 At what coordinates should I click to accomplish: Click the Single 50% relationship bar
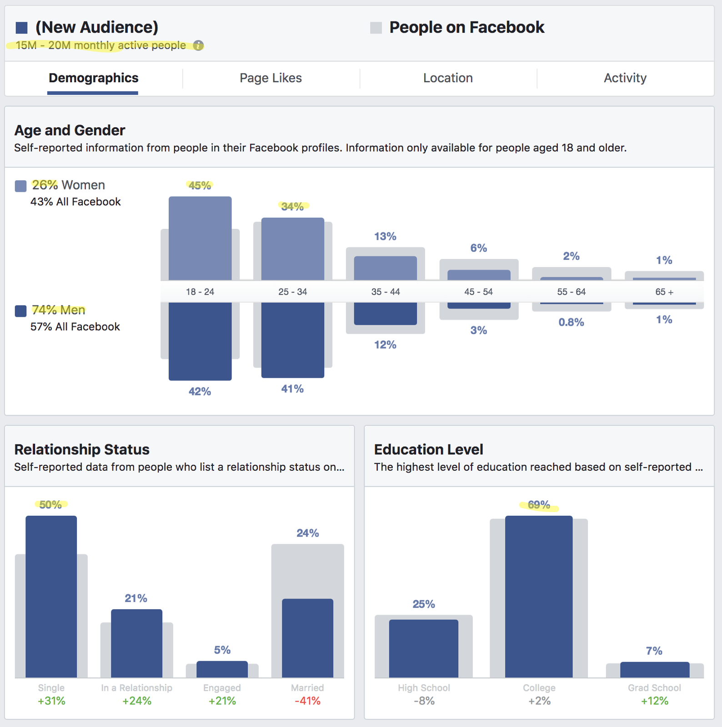[51, 597]
